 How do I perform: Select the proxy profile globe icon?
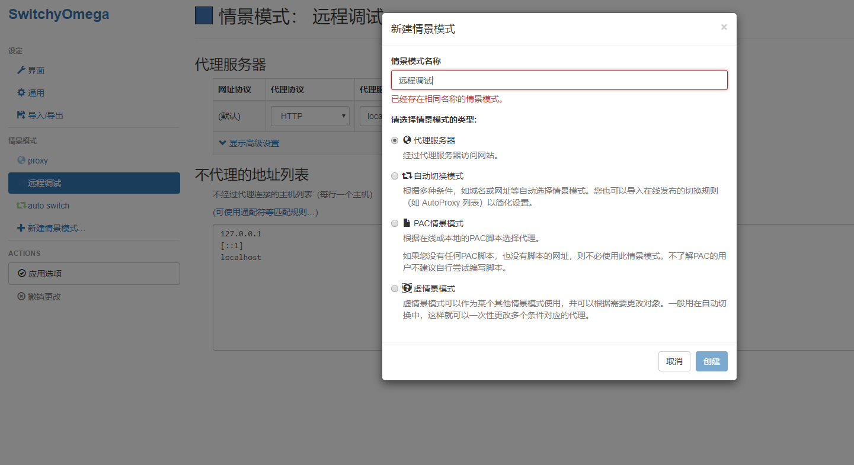pos(23,160)
